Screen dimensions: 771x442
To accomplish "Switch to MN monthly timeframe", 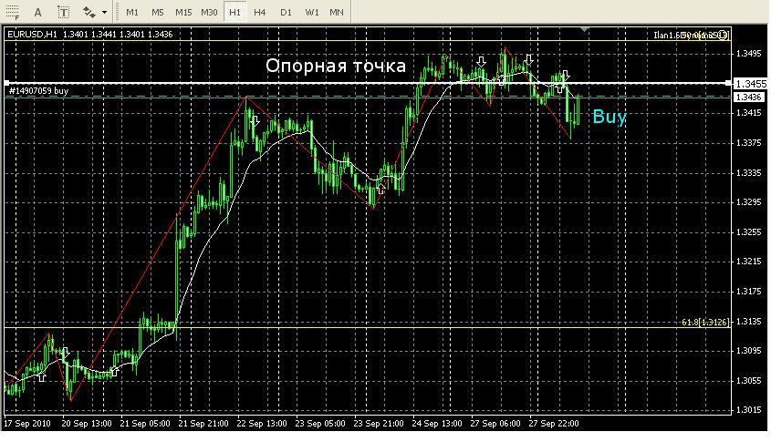I will coord(337,12).
